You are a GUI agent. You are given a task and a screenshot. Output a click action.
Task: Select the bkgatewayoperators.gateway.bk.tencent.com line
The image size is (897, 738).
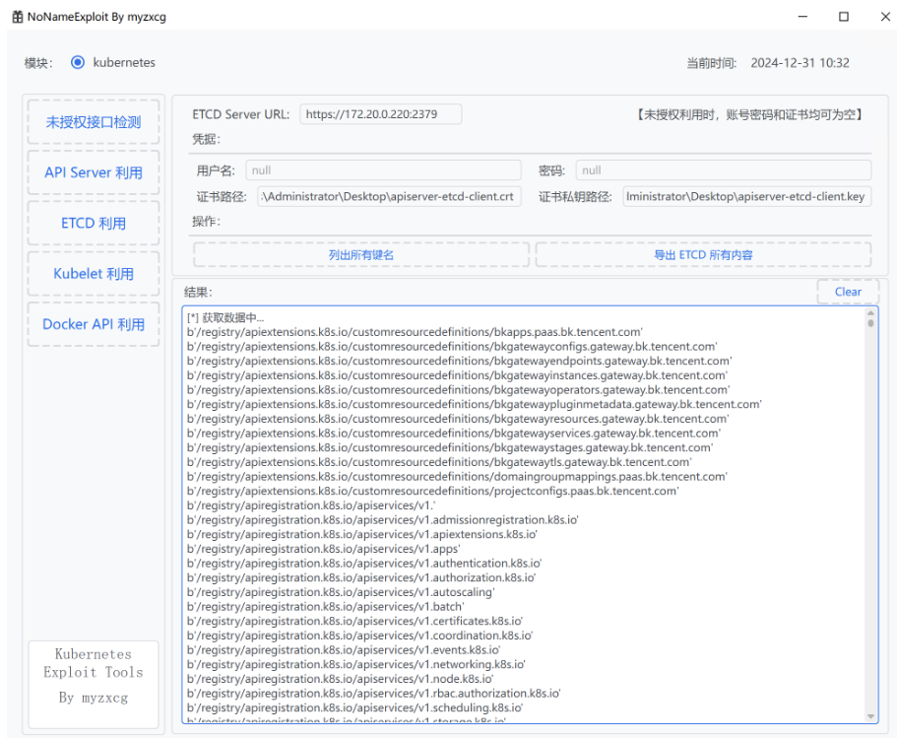(458, 390)
